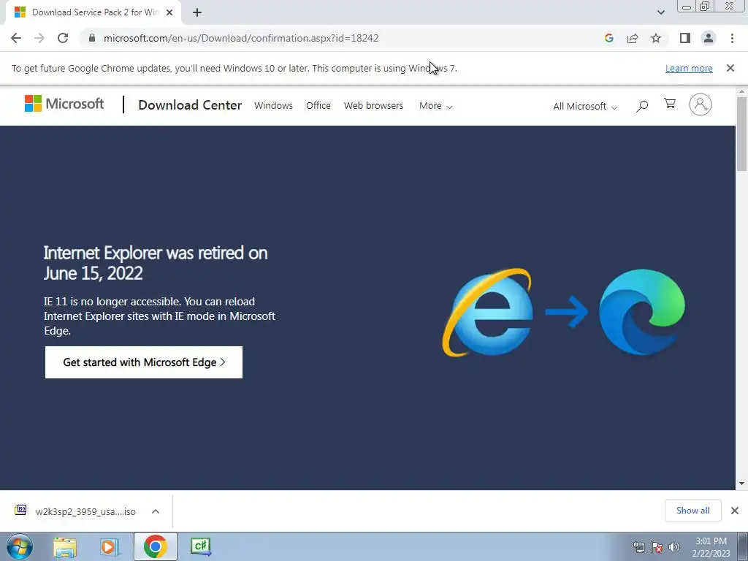This screenshot has width=748, height=561.
Task: Open Windows Explorer from taskbar
Action: (65, 546)
